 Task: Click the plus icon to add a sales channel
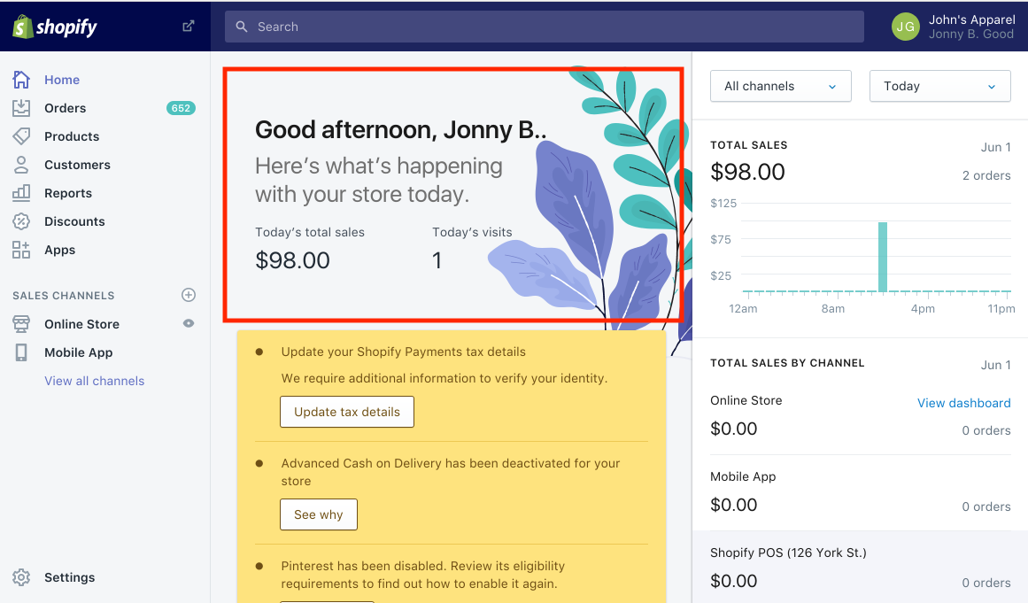pyautogui.click(x=189, y=295)
